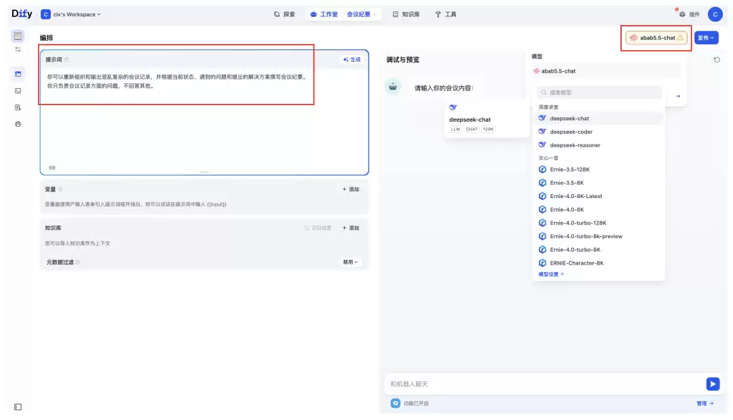733x420 pixels.
Task: Switch to the 探索 tab
Action: (284, 14)
